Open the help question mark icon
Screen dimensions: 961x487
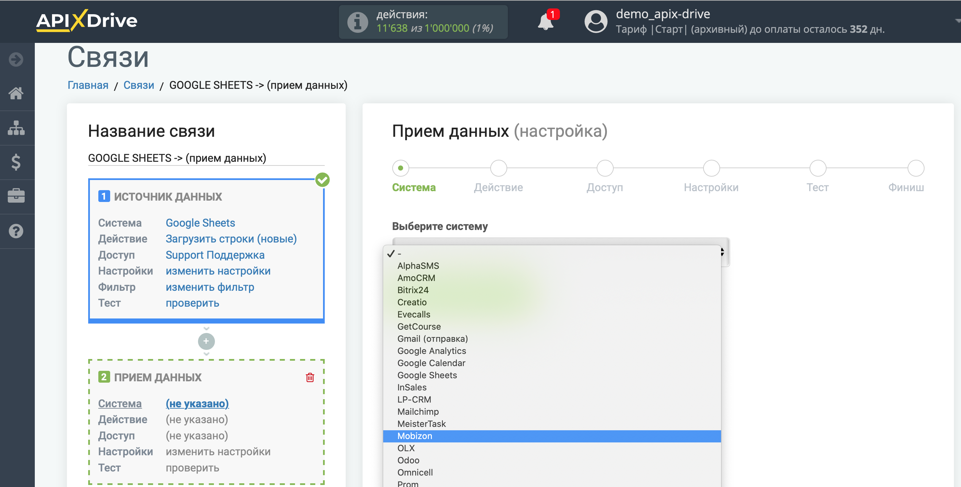(16, 231)
